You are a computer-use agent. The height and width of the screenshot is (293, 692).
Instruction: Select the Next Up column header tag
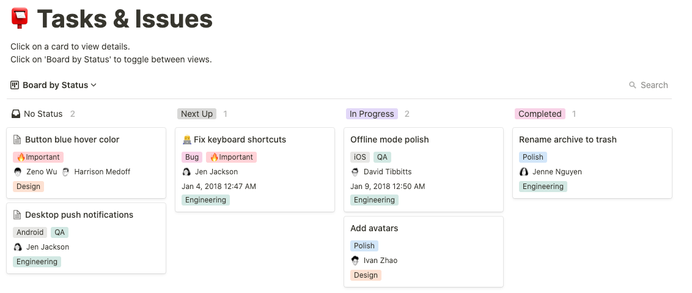coord(197,114)
